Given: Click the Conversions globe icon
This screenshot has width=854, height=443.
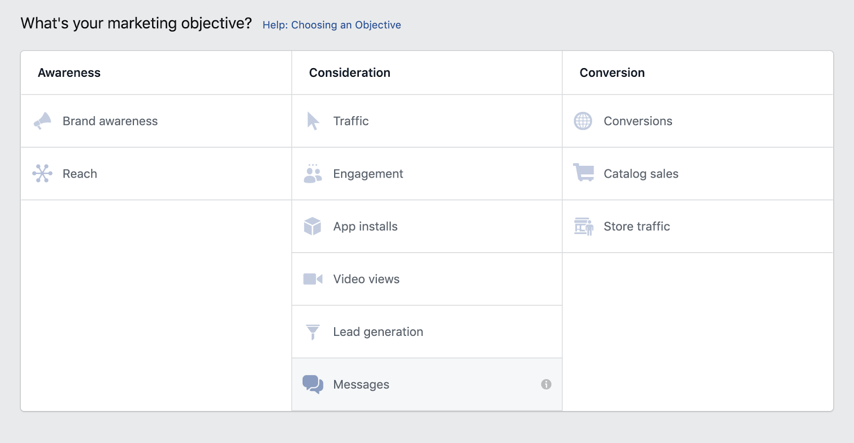Looking at the screenshot, I should (583, 121).
